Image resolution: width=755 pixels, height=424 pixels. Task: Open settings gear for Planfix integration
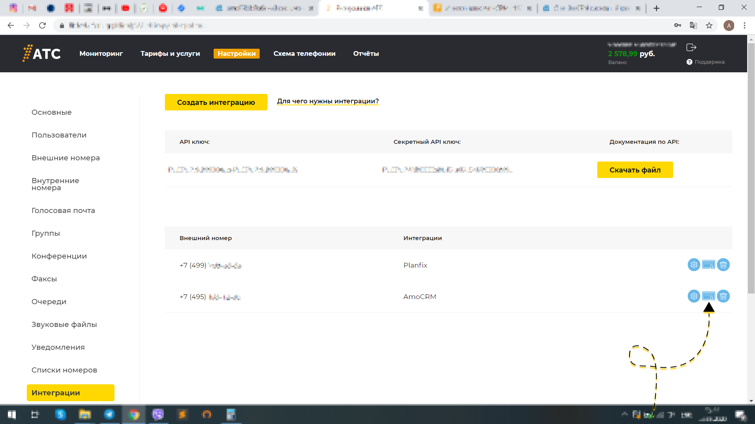tap(694, 265)
